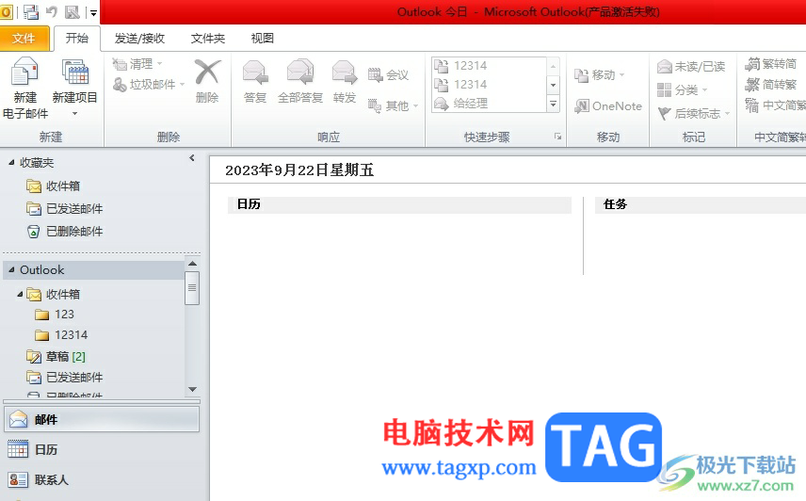Click the Outlook application icon in title bar

click(6, 12)
